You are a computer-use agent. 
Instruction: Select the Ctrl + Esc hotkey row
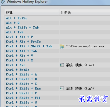click(57, 65)
